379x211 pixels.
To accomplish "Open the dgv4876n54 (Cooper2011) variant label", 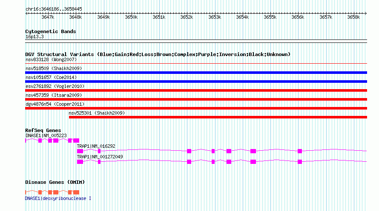I will 55,104.
